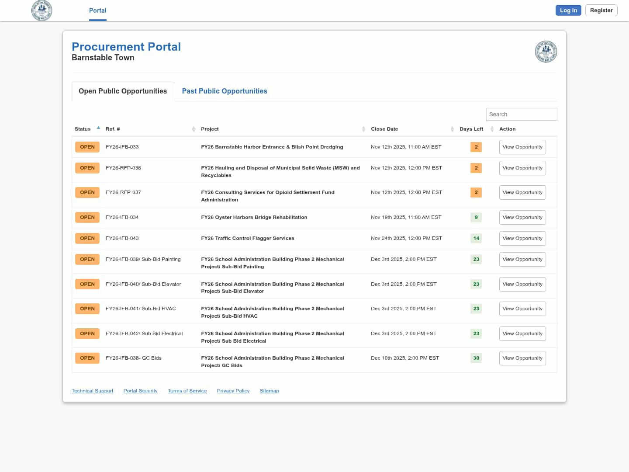
Task: Click the 30 days left badge
Action: [476, 358]
